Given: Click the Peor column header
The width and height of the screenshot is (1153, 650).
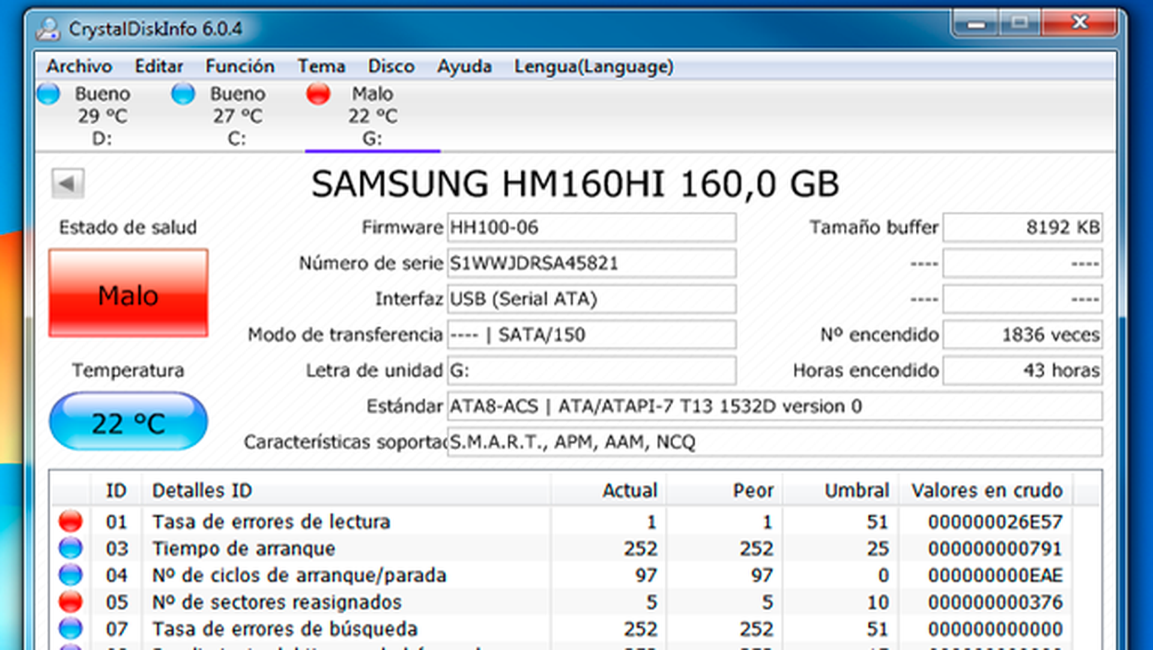Looking at the screenshot, I should 724,490.
